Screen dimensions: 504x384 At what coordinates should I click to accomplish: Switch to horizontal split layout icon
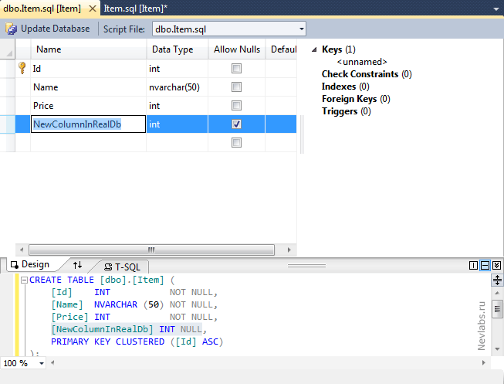[485, 265]
